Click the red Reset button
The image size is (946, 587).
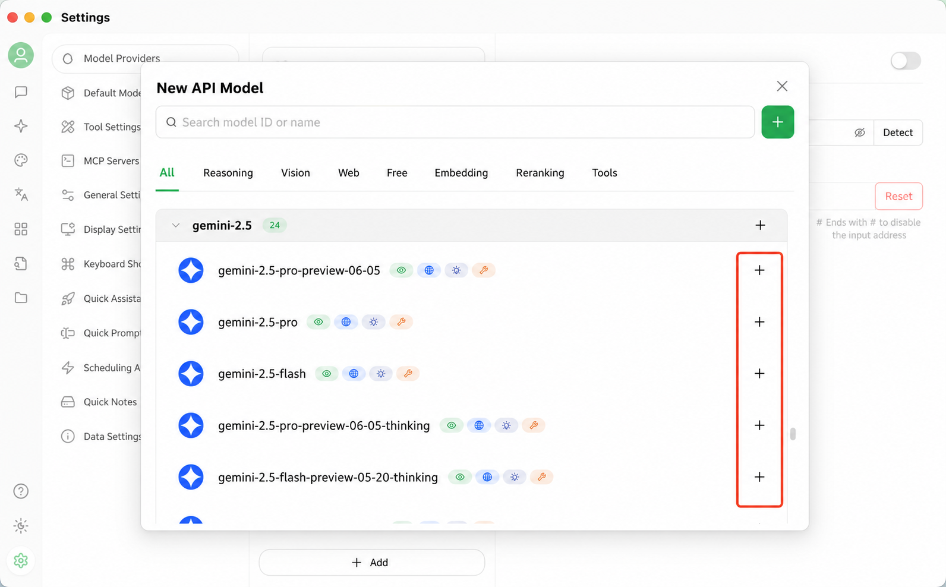(x=898, y=196)
